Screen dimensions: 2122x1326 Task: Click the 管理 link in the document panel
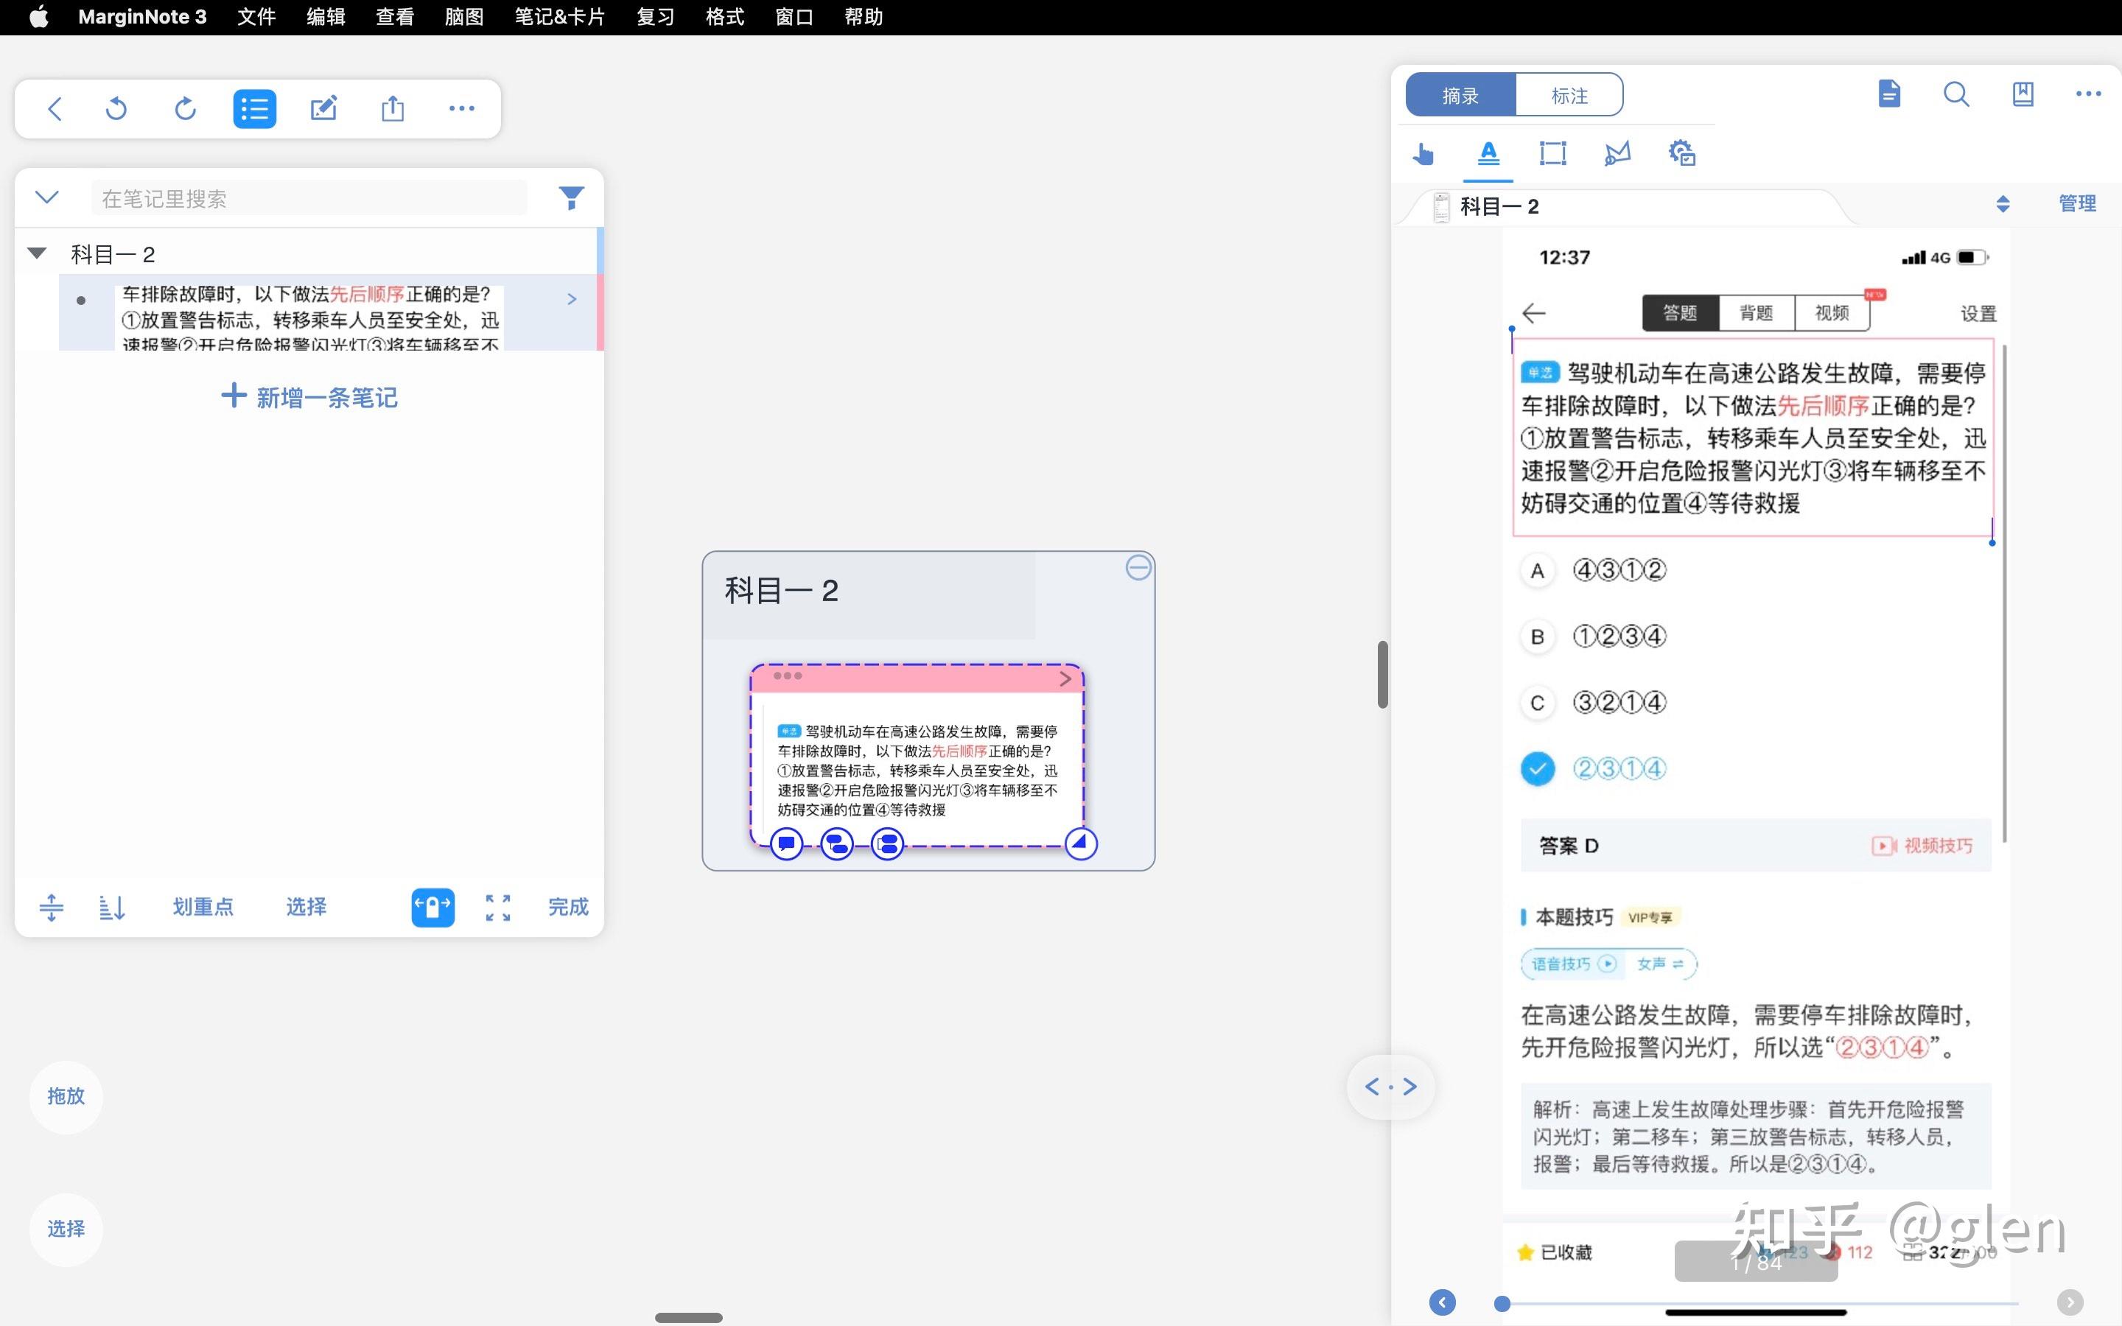click(x=2077, y=203)
